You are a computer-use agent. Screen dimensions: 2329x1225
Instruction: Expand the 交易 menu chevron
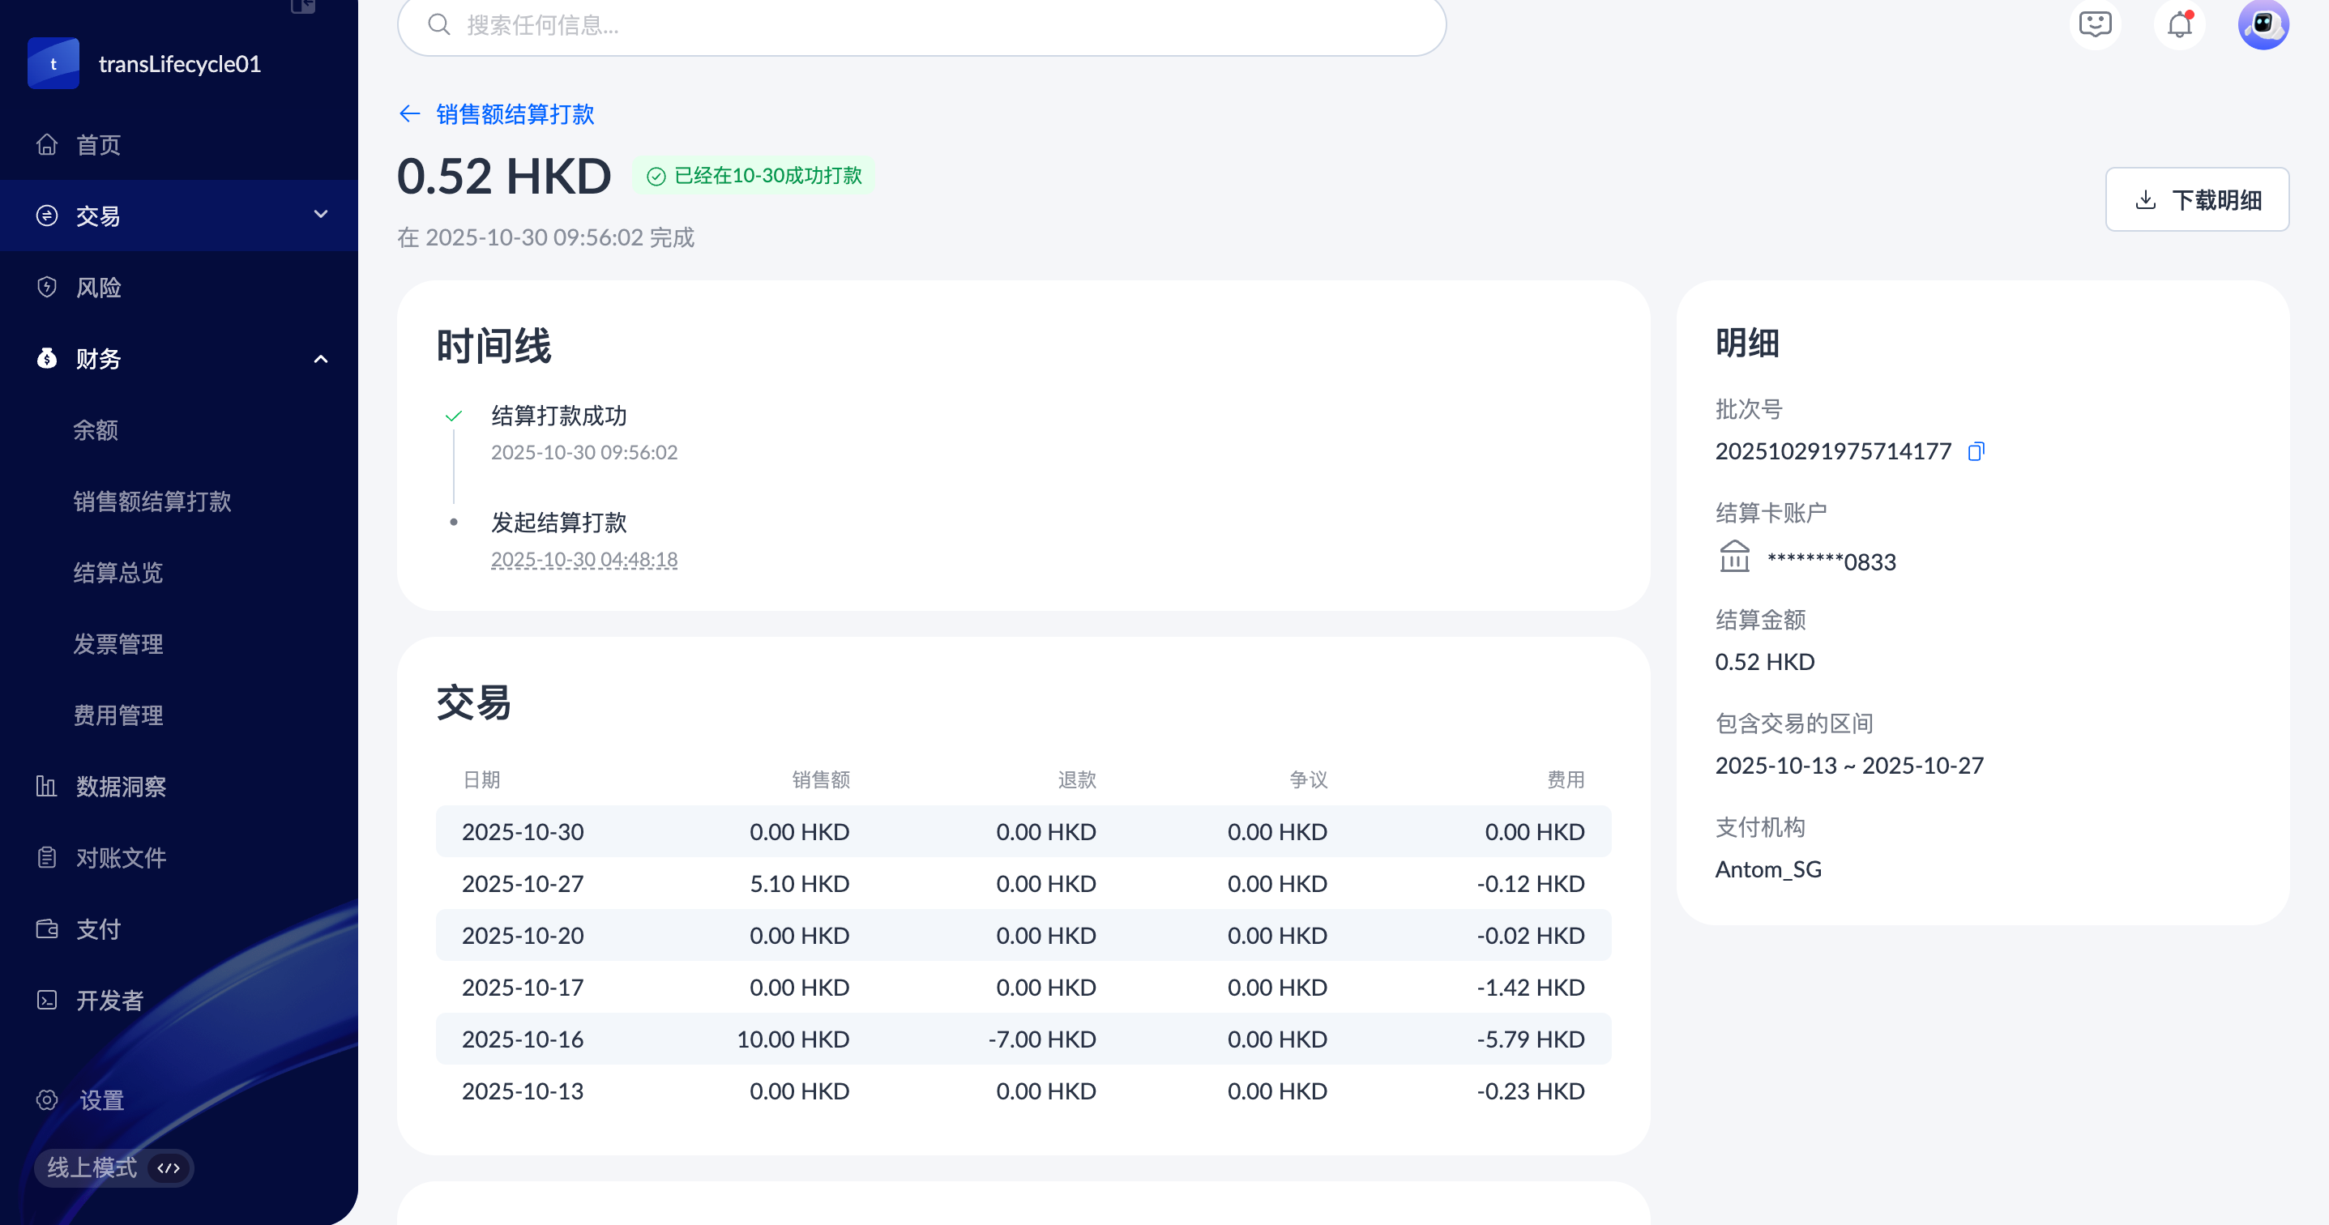click(x=321, y=216)
